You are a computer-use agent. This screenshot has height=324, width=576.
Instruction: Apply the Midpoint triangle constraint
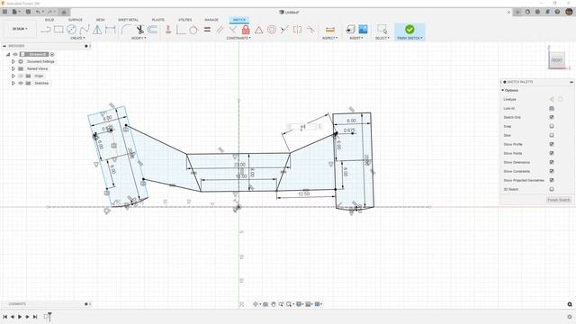pyautogui.click(x=258, y=30)
